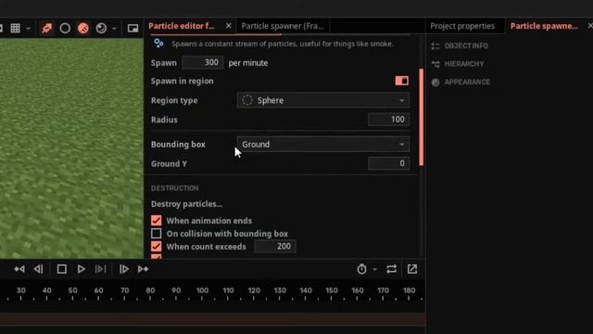Toggle the orange particle spawning icon

(46, 29)
